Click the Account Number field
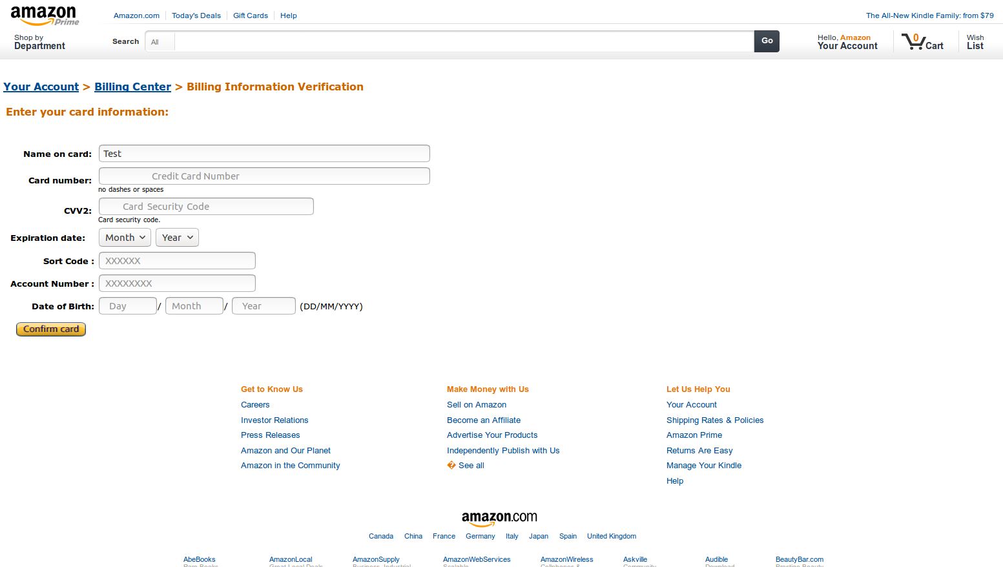 [x=177, y=283]
